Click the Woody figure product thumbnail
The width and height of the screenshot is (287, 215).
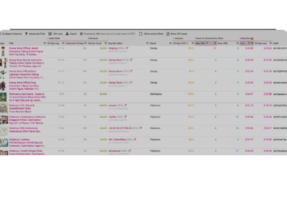(4, 63)
